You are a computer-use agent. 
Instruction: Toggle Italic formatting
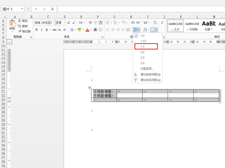click(x=42, y=30)
